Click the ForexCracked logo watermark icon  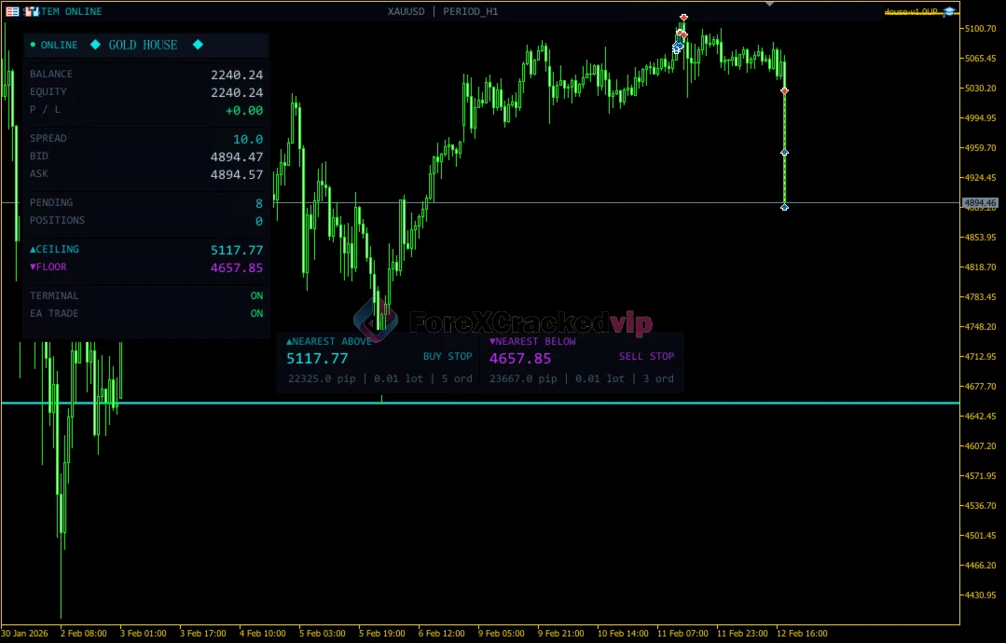[x=376, y=321]
